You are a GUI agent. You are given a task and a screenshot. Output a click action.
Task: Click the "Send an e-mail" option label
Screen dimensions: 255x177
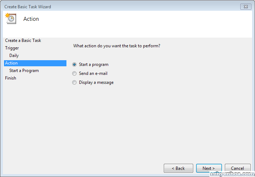point(93,73)
